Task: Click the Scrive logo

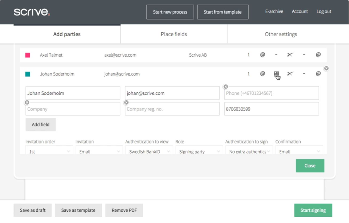Action: tap(32, 12)
